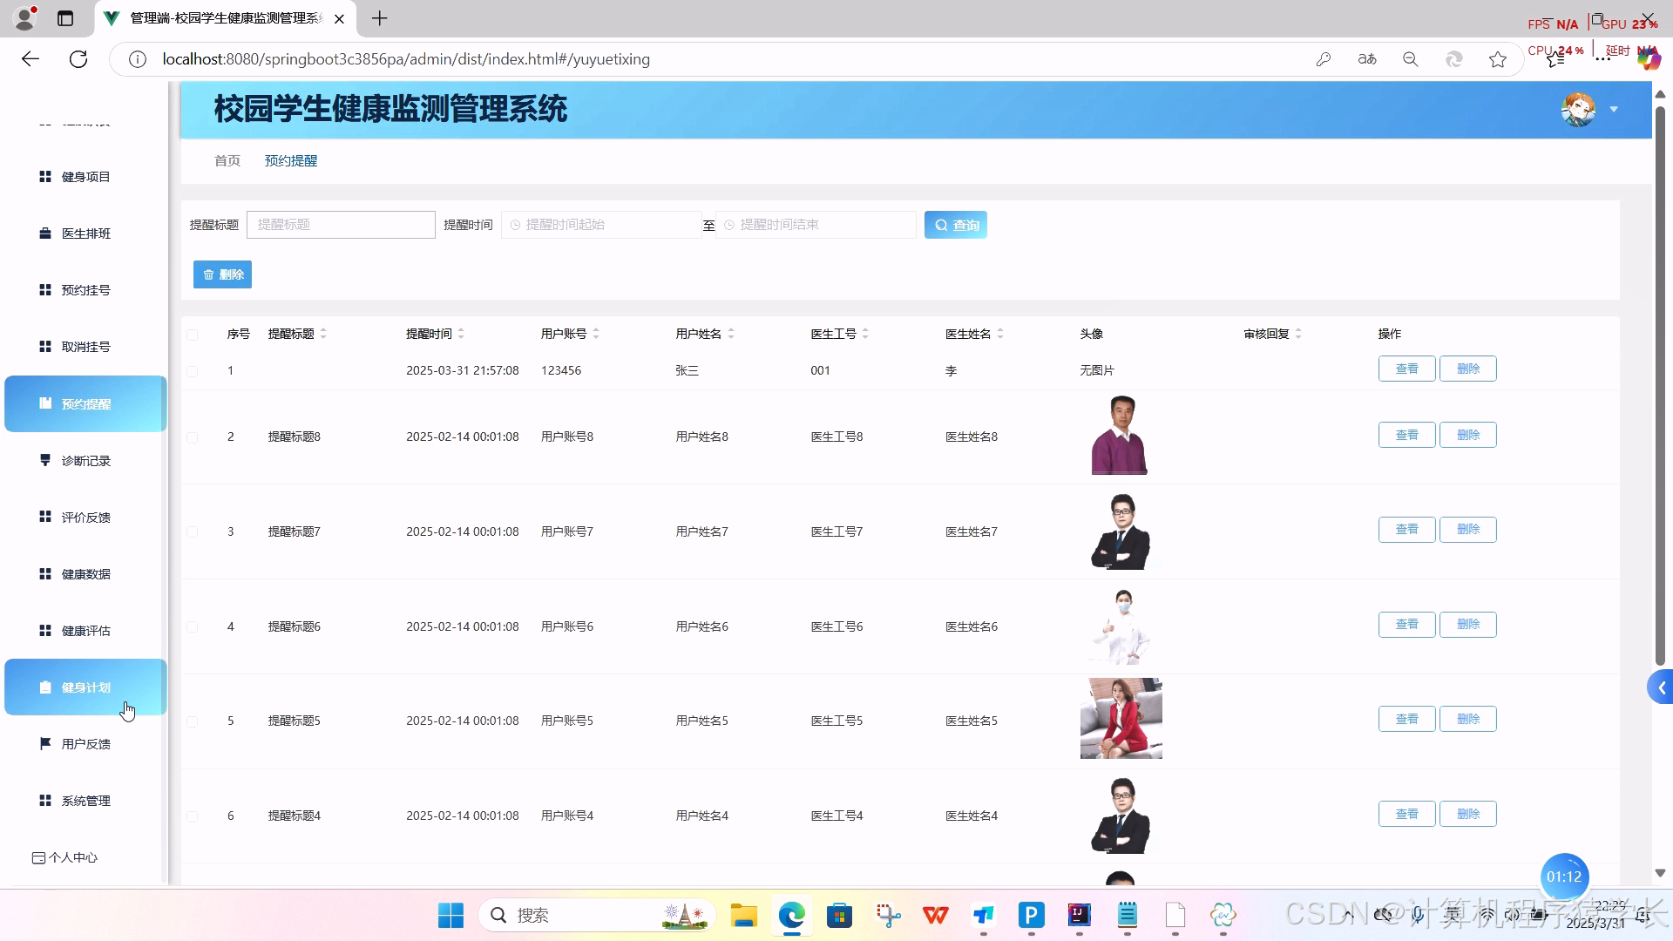The image size is (1673, 941).
Task: Click the 取消挂号 sidebar entry
Action: pos(85,346)
